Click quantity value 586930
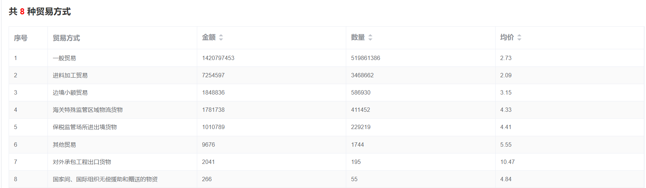Viewport: 646px width, 188px height. 361,92
